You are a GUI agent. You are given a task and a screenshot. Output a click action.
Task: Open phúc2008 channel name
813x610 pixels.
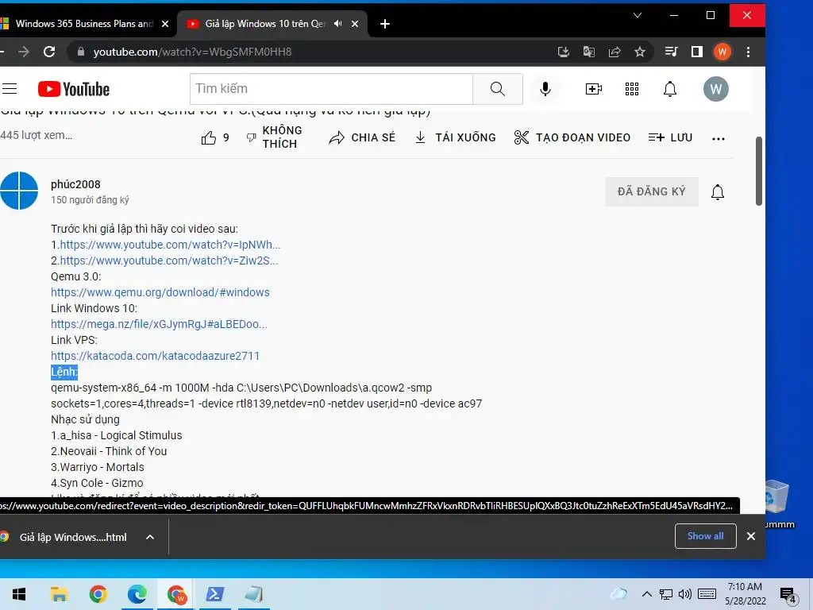[x=75, y=184]
